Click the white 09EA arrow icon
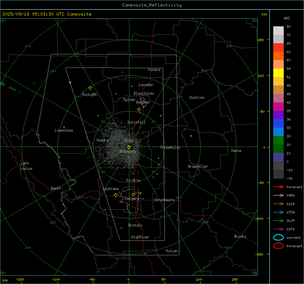304x284 pixels. pos(278,195)
